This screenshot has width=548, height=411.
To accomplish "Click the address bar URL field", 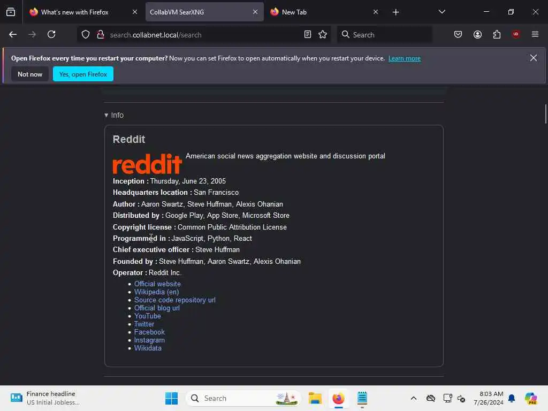I will tap(204, 35).
